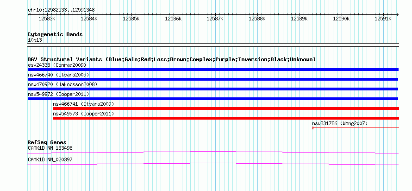Open the CAMK1D|NM_020397 gene label
412x191 pixels.
tap(50, 159)
